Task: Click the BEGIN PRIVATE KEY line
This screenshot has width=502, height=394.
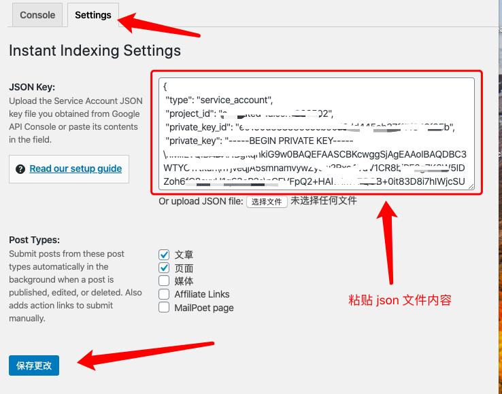Action: pos(259,141)
